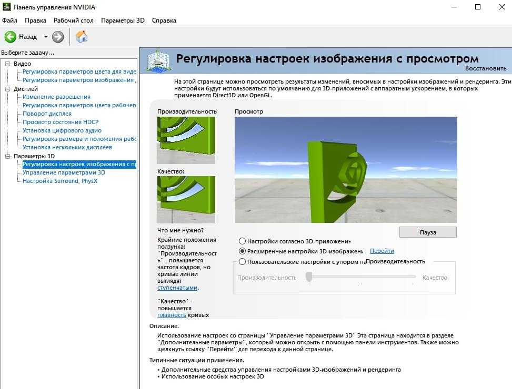
Task: Select Настройки согласно 3D-приложению radio option
Action: [242, 241]
